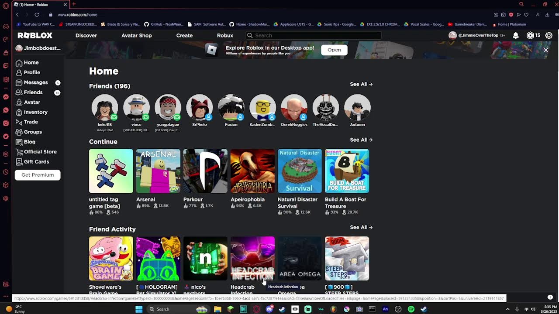Open STEEP STEPS thumbnail
Viewport: 559px width, 314px height.
coord(347,259)
